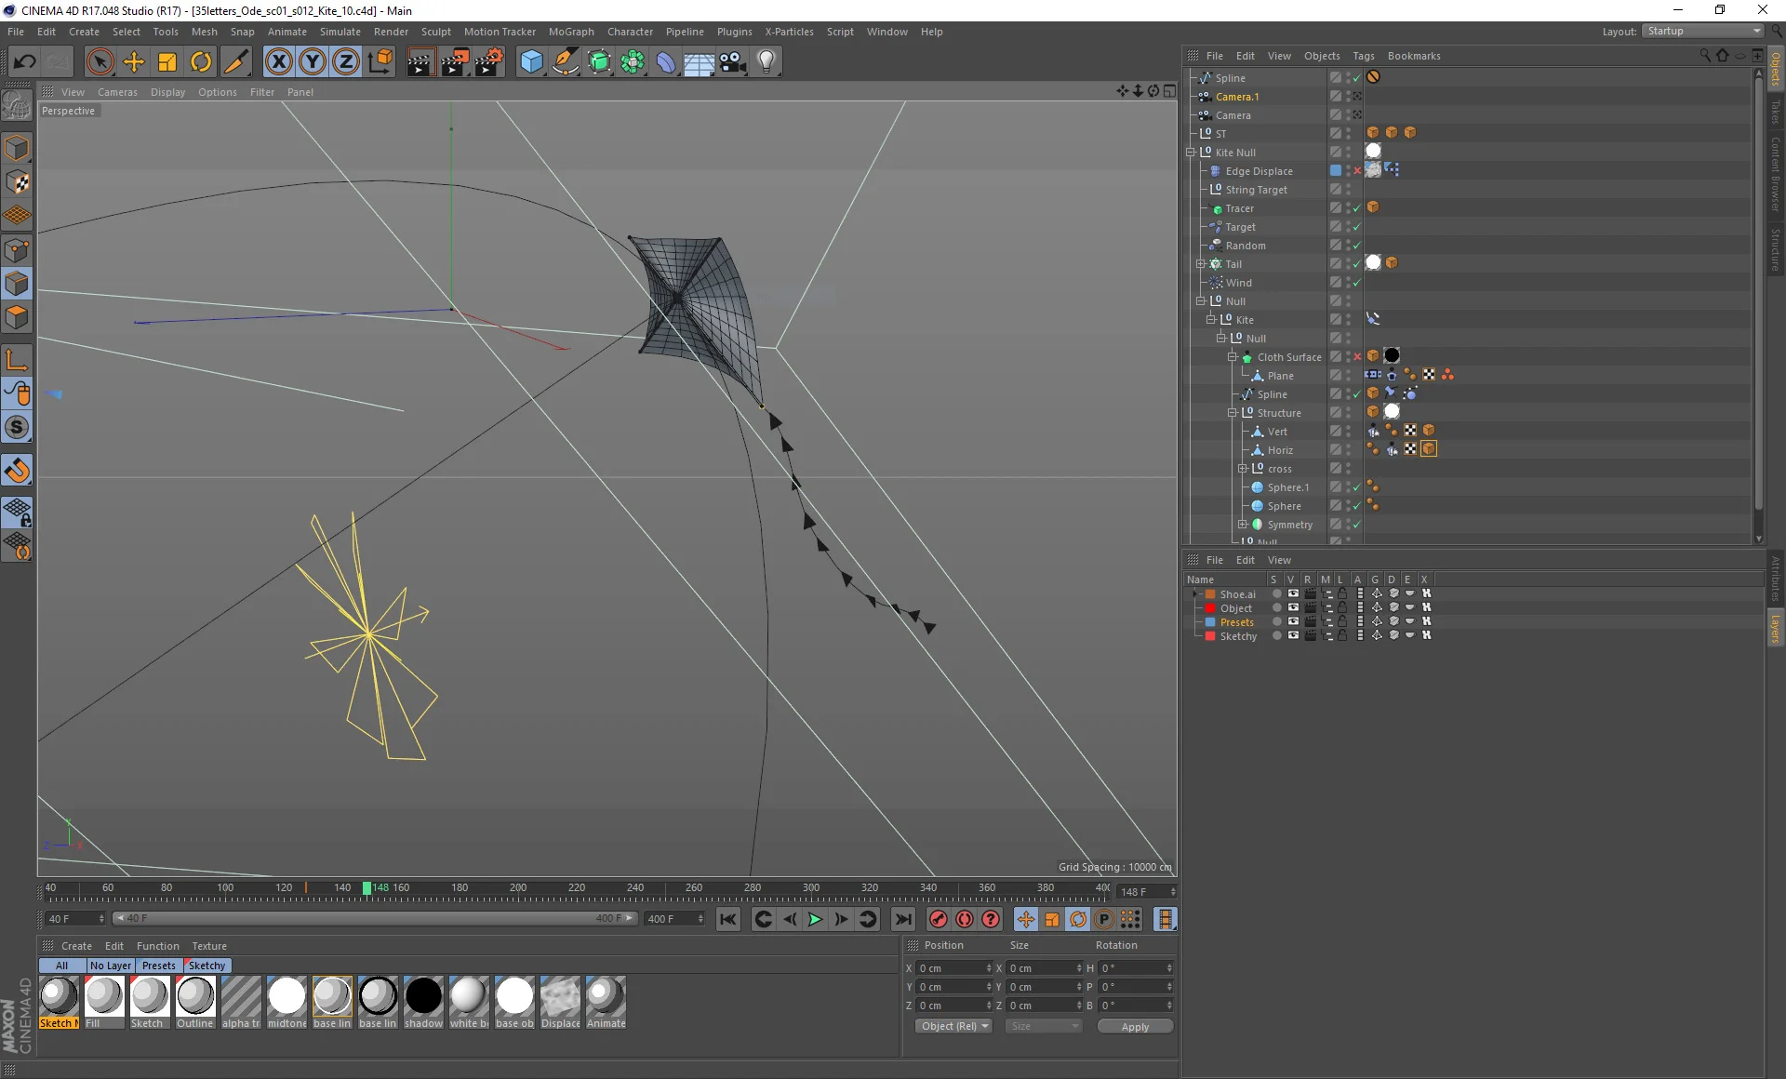Open the Object (Rel) coordinate dropdown
This screenshot has height=1079, width=1786.
point(953,1026)
